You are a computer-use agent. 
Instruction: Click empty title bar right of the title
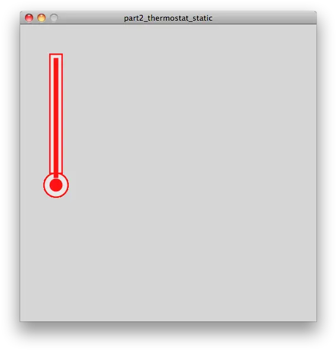pos(264,18)
